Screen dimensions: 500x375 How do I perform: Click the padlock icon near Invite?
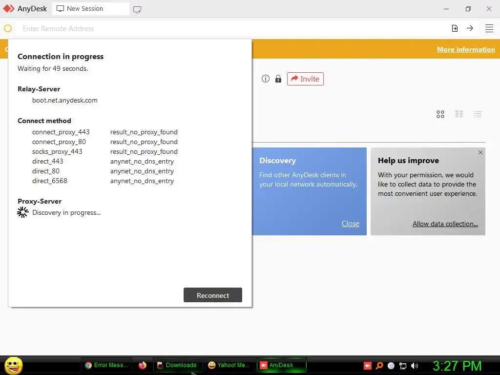click(x=278, y=79)
